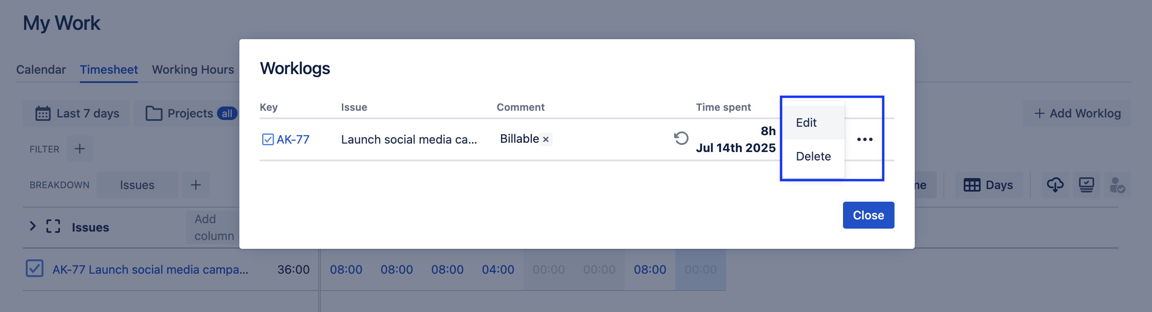Choose Delete from the worklog menu
Viewport: 1152px width, 312px height.
pyautogui.click(x=813, y=156)
